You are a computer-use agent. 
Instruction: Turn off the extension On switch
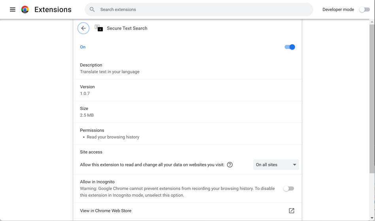290,47
